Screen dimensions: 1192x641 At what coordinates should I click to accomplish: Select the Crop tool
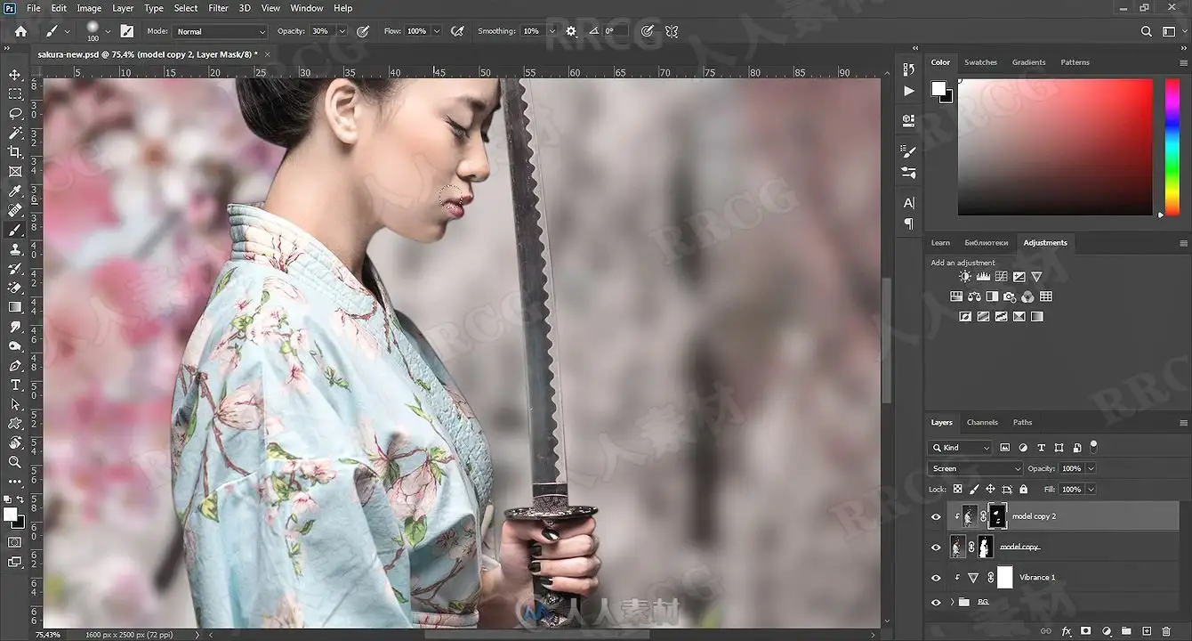coord(15,152)
